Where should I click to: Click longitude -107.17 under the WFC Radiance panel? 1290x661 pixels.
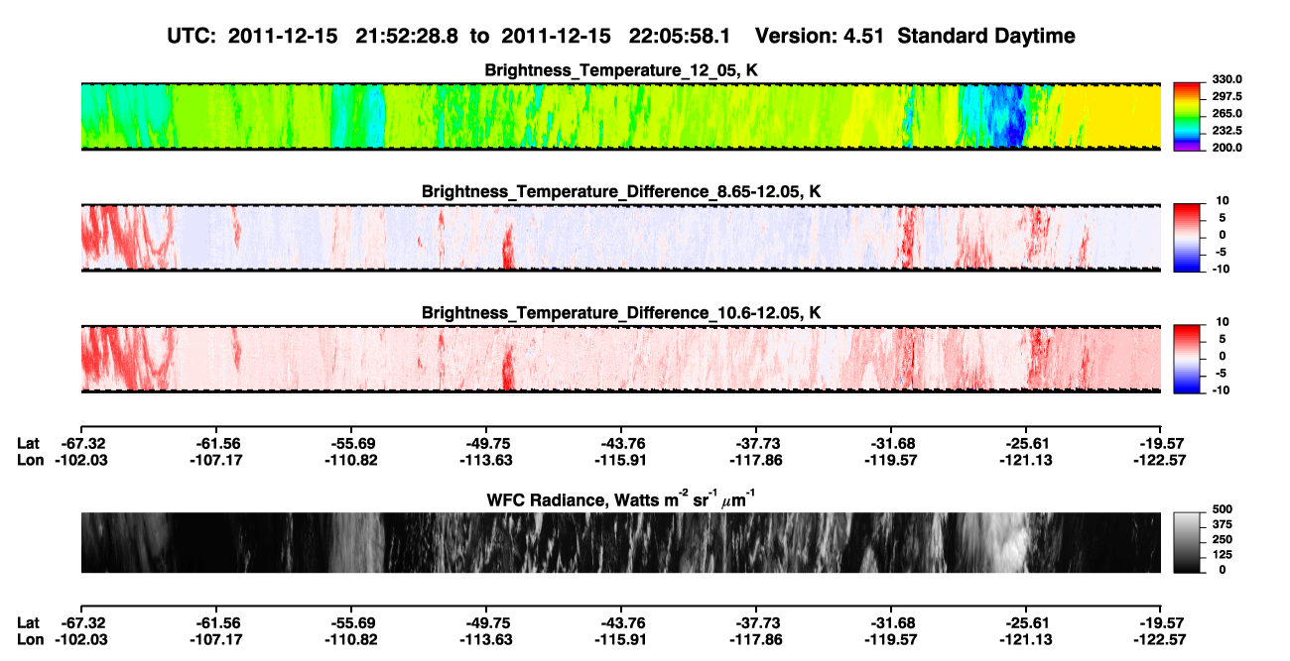point(215,640)
